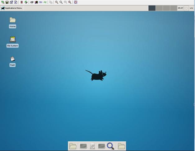195x151 pixels.
Task: Click the new connection icon in VNC toolbar
Action: 3,2
